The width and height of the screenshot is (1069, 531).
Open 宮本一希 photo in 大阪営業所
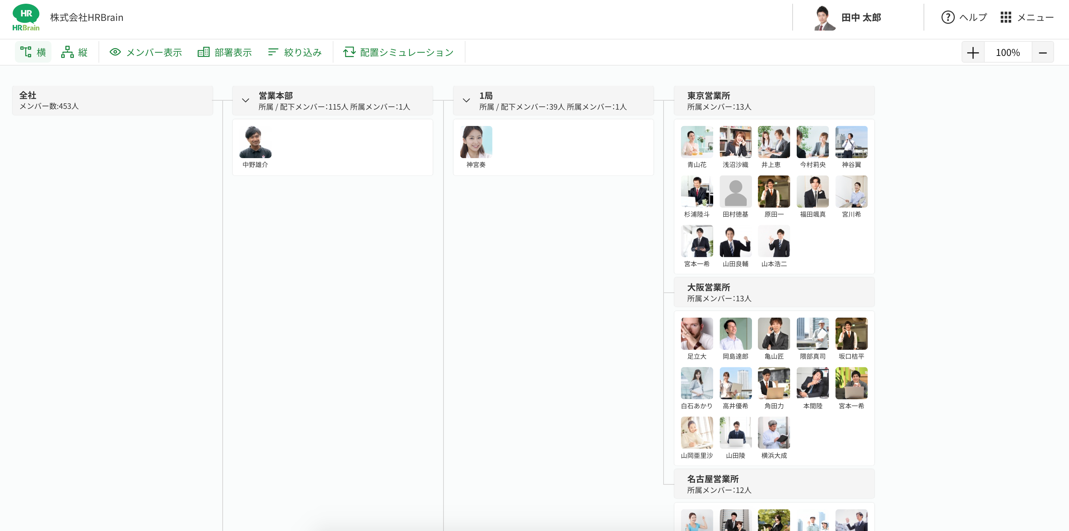point(851,383)
